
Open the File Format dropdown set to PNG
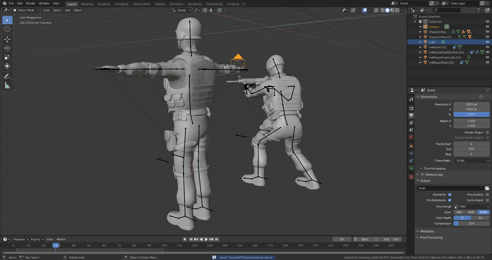pos(472,207)
